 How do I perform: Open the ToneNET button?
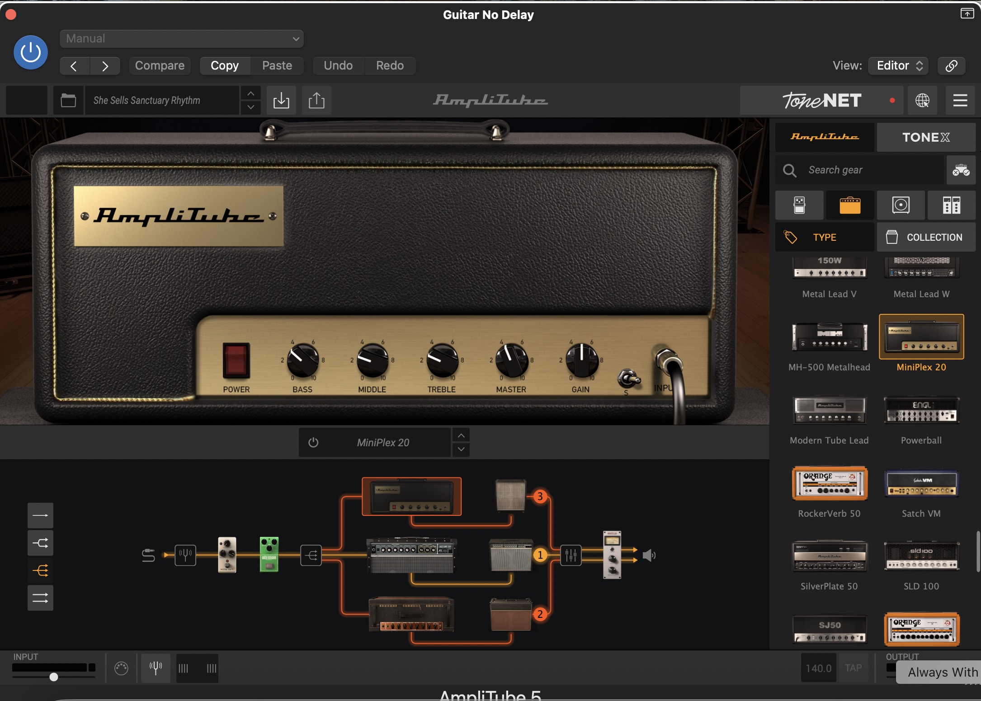click(x=821, y=100)
